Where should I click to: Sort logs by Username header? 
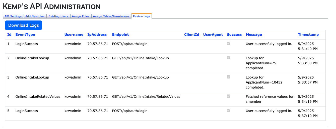click(74, 35)
